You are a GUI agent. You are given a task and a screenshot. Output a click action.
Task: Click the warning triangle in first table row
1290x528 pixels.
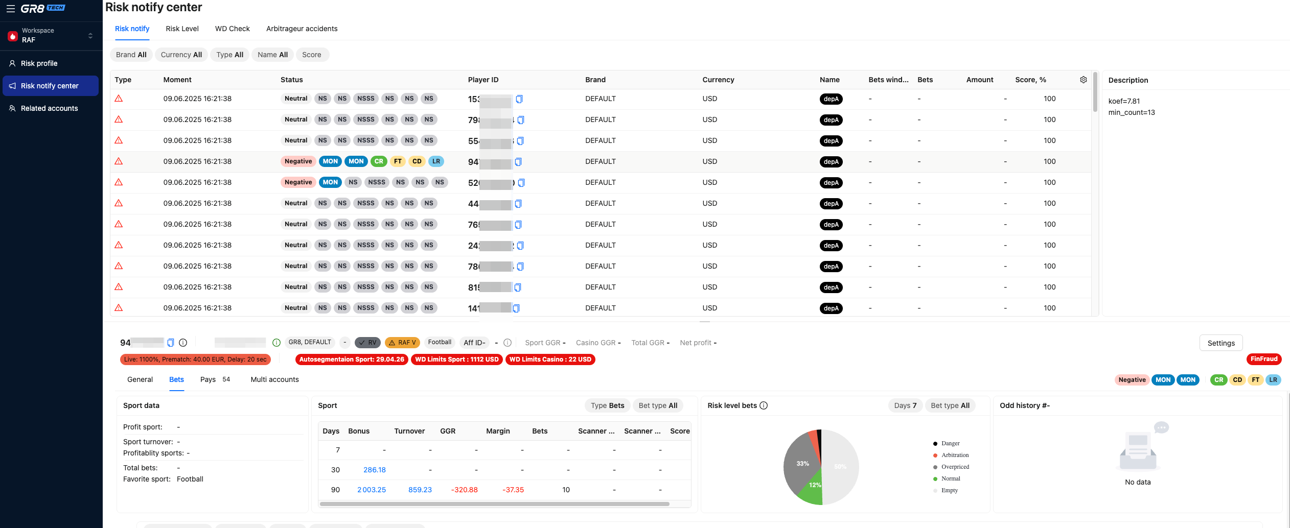(119, 99)
